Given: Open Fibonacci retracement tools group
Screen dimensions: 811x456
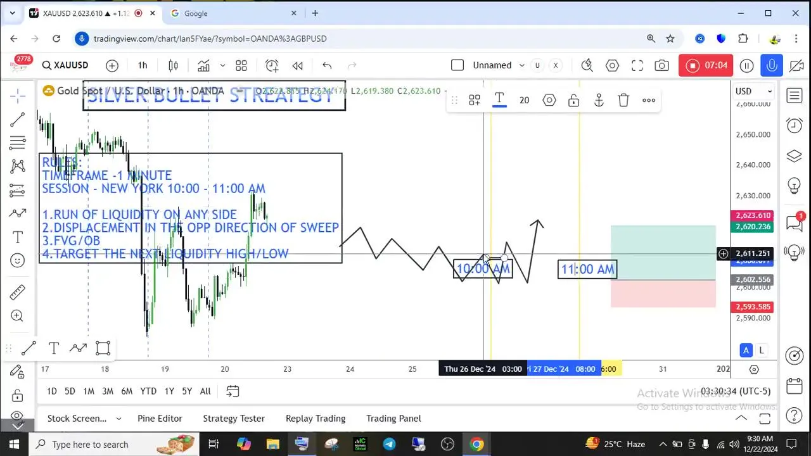Looking at the screenshot, I should tap(18, 142).
